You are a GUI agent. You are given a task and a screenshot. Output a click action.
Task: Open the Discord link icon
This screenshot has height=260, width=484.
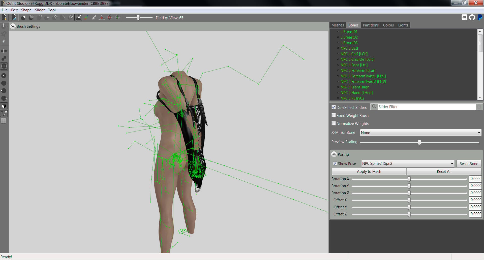click(464, 17)
